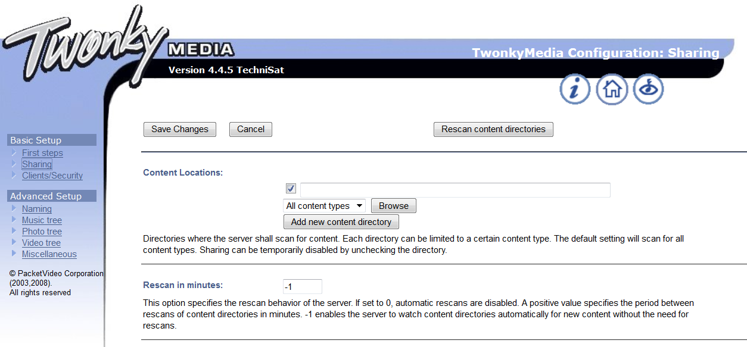This screenshot has width=747, height=347.
Task: Click the Rescan in minutes label
Action: (183, 285)
